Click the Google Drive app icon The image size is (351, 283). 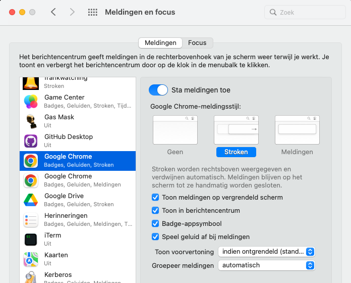(x=31, y=200)
